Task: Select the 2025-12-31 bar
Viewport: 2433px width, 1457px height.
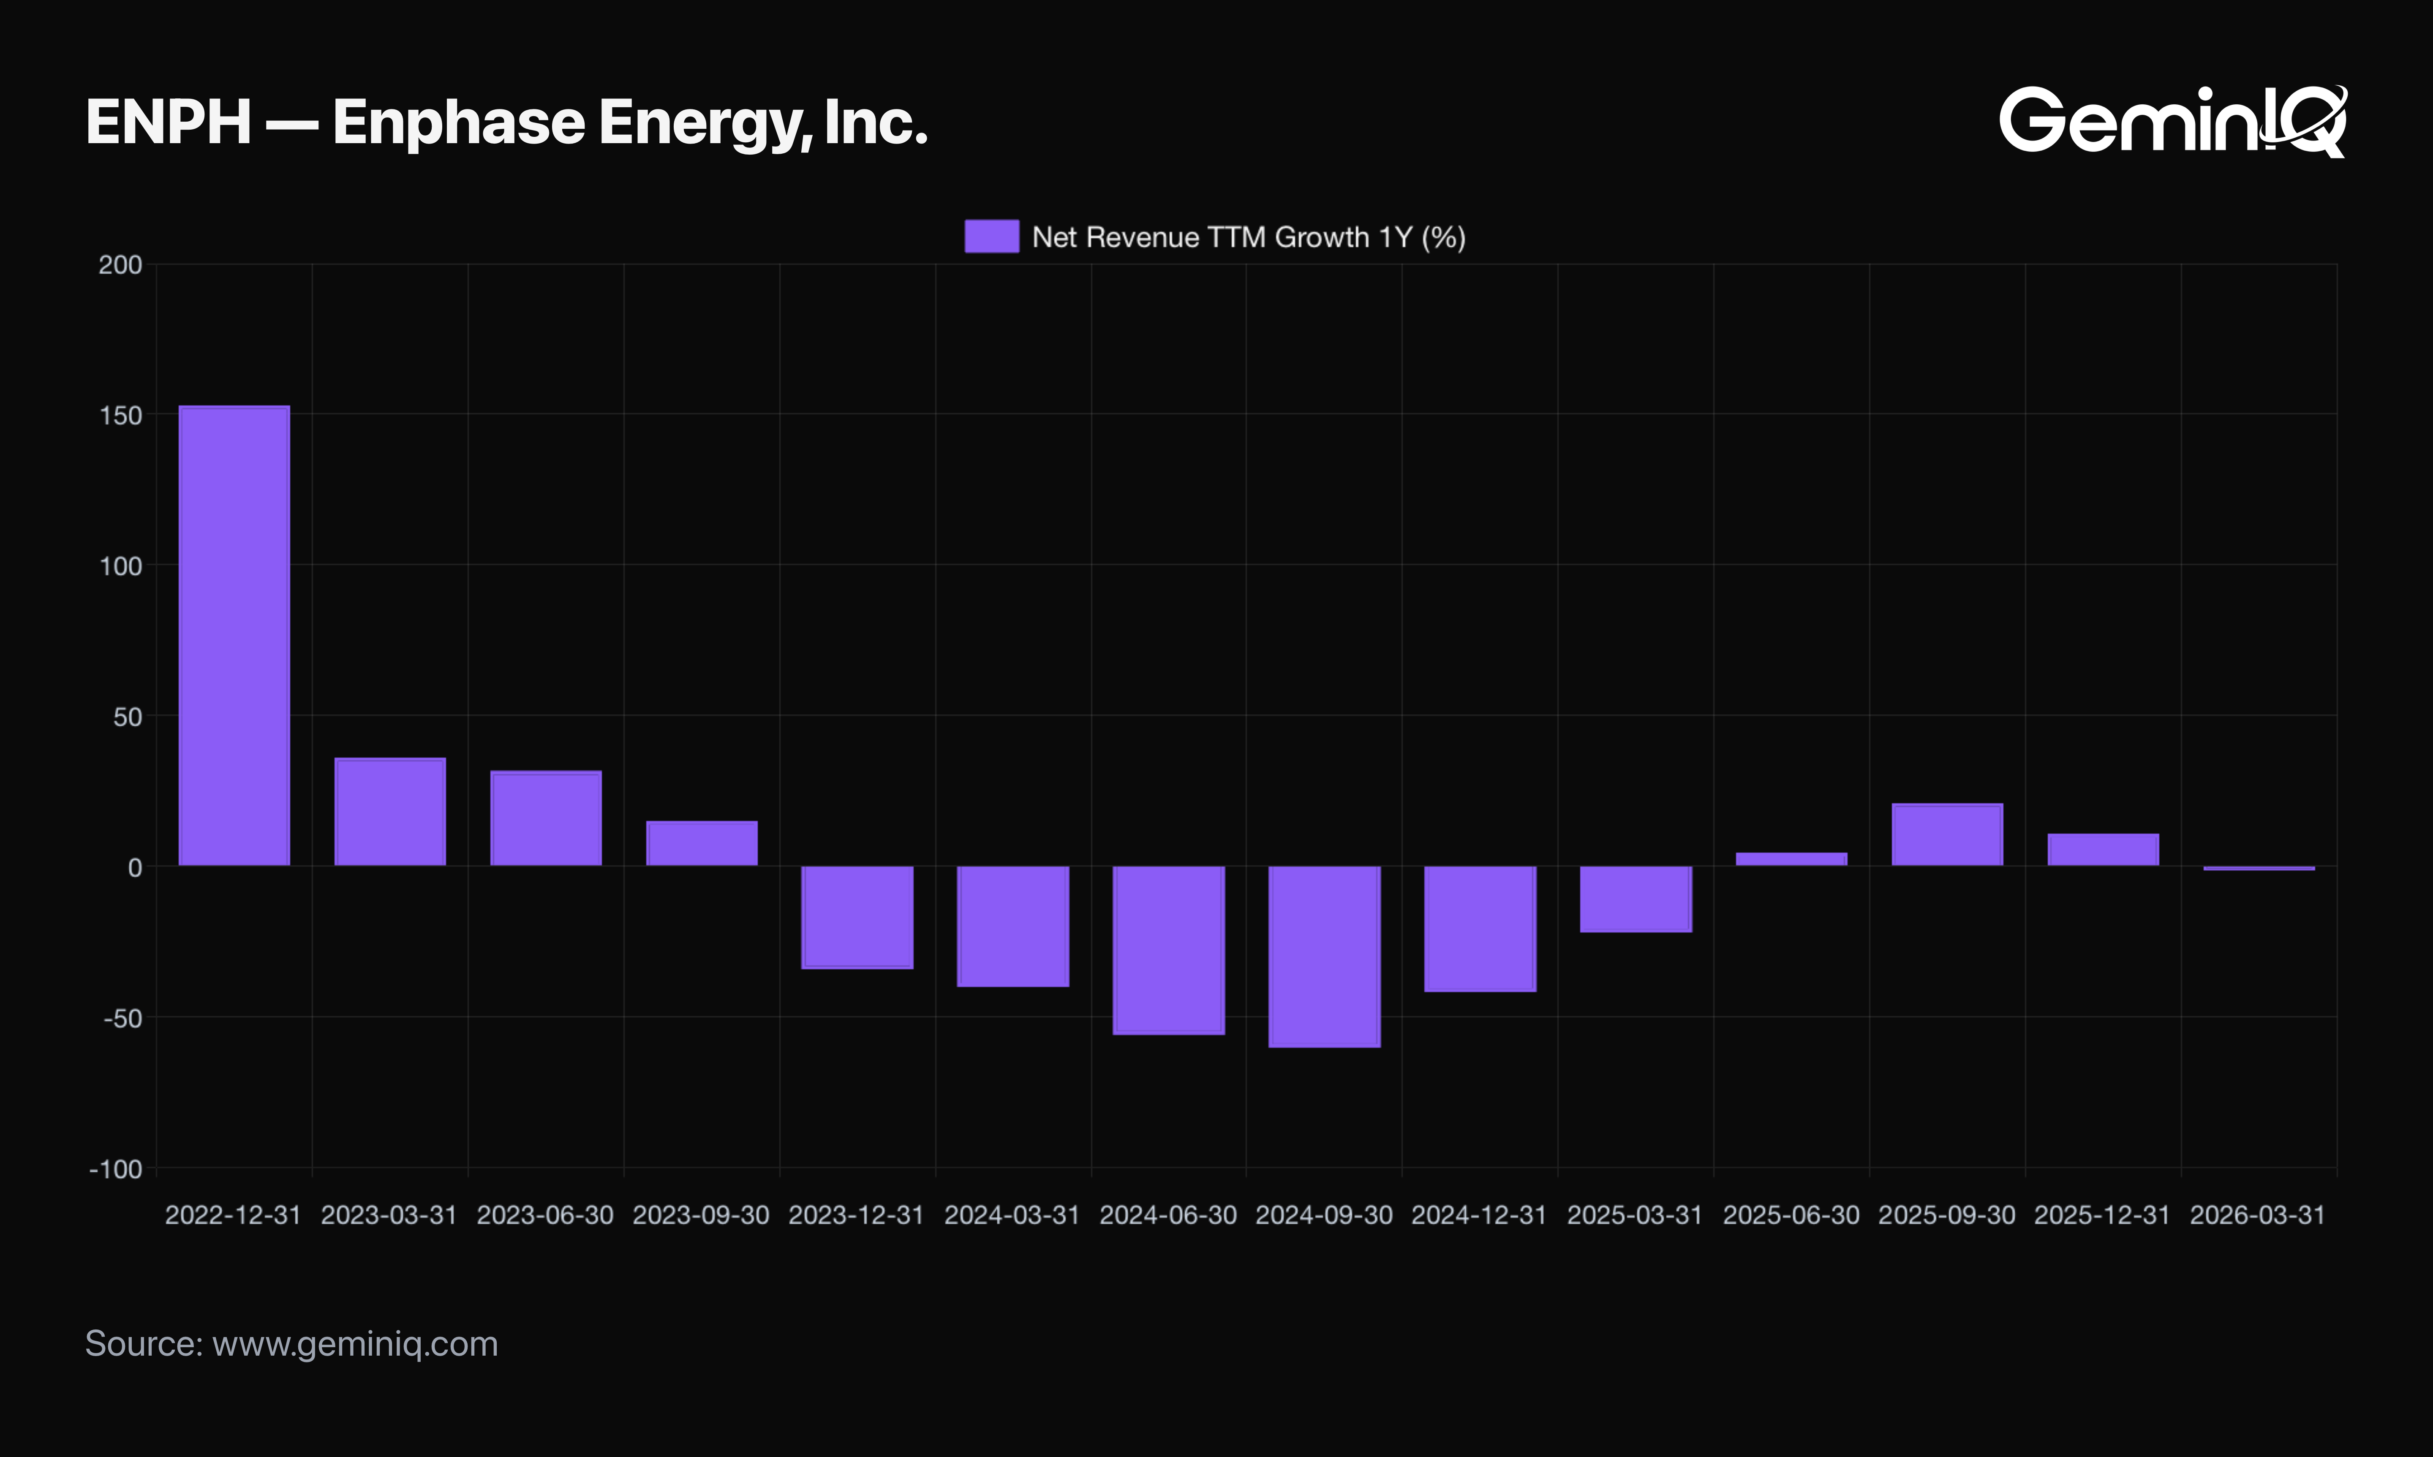Action: (2103, 849)
